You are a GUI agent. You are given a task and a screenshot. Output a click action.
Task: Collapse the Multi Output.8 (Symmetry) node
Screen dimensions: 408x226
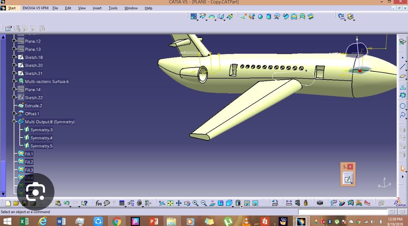pos(14,122)
